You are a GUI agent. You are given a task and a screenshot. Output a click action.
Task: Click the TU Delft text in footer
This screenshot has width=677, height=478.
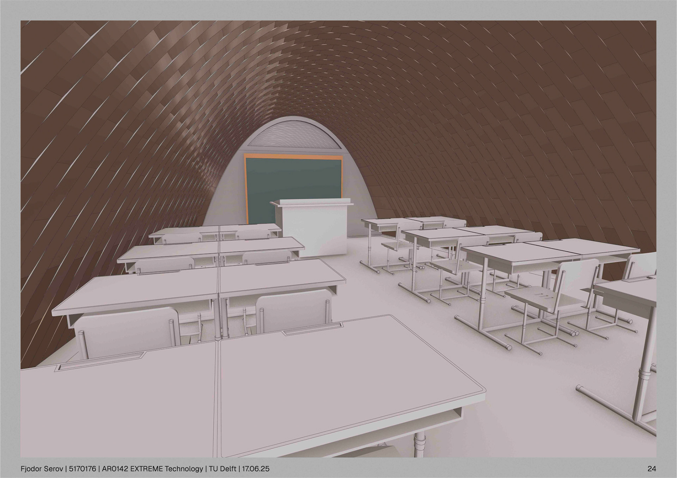coord(222,469)
